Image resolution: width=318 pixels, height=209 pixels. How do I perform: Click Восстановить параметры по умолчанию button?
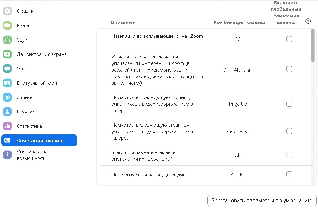click(x=262, y=200)
